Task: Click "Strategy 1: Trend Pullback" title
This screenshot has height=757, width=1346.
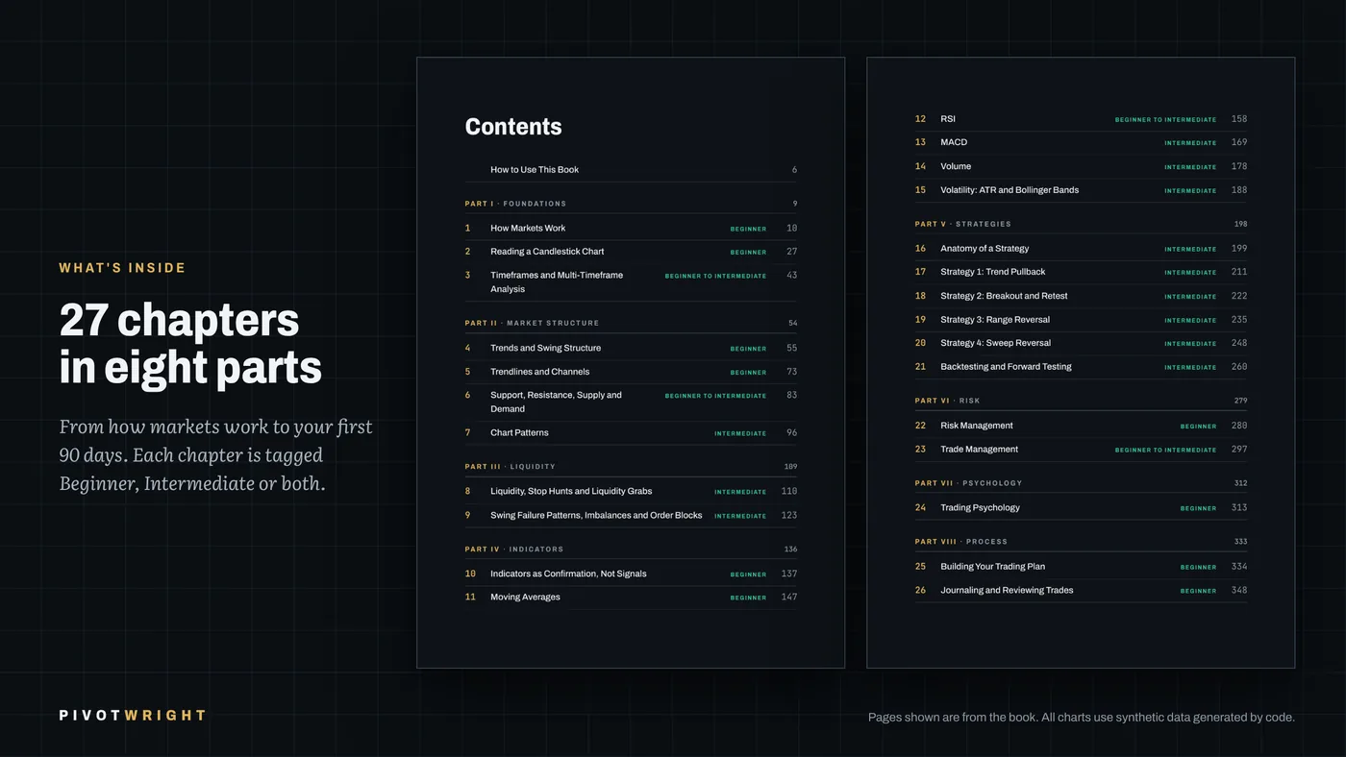Action: [x=992, y=272]
